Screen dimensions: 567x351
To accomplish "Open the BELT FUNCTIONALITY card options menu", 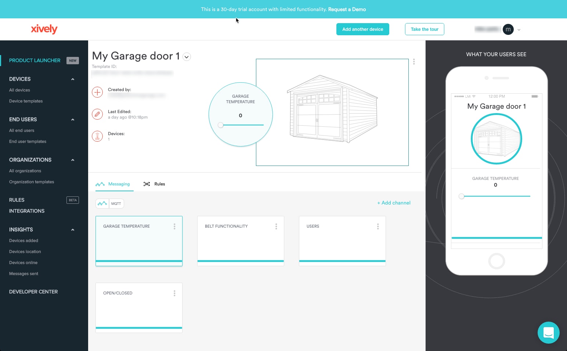I will tap(276, 226).
